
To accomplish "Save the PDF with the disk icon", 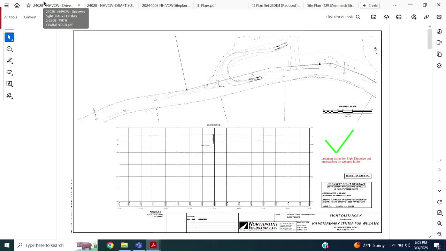I will (x=374, y=17).
